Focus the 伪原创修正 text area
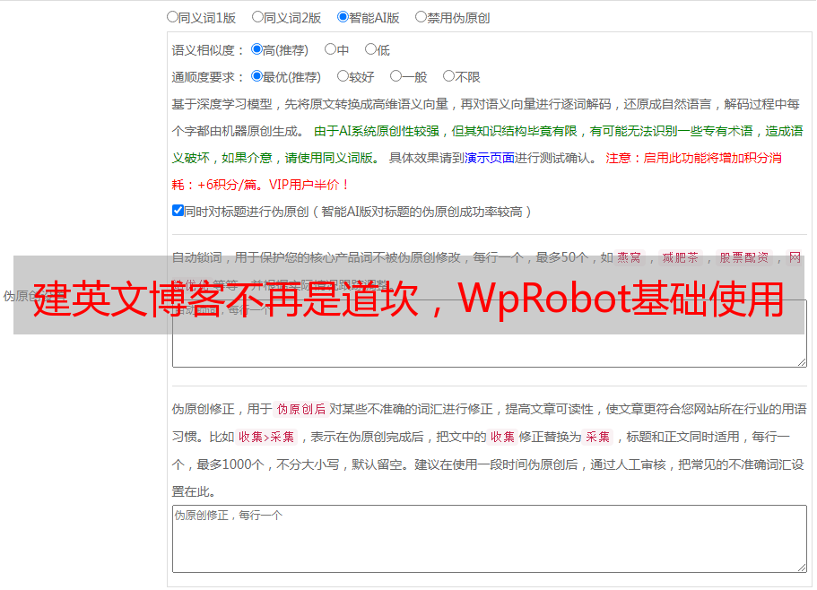The height and width of the screenshot is (590, 817). (489, 538)
